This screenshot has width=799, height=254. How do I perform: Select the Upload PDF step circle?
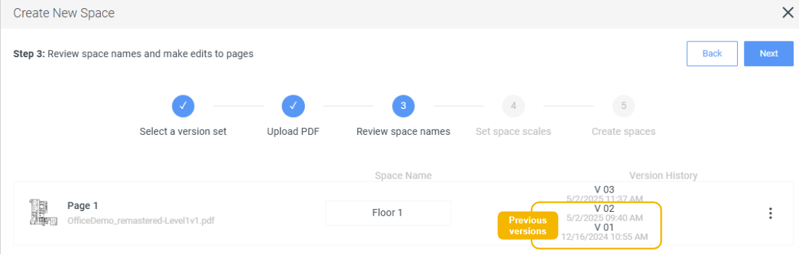click(293, 106)
